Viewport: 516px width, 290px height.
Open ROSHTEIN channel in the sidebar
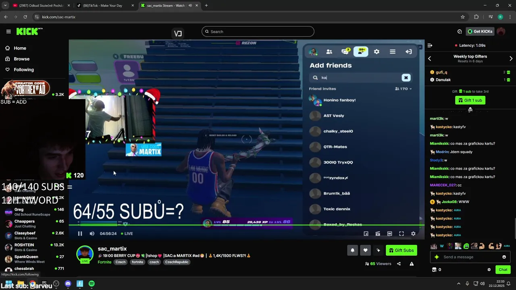coord(34,247)
